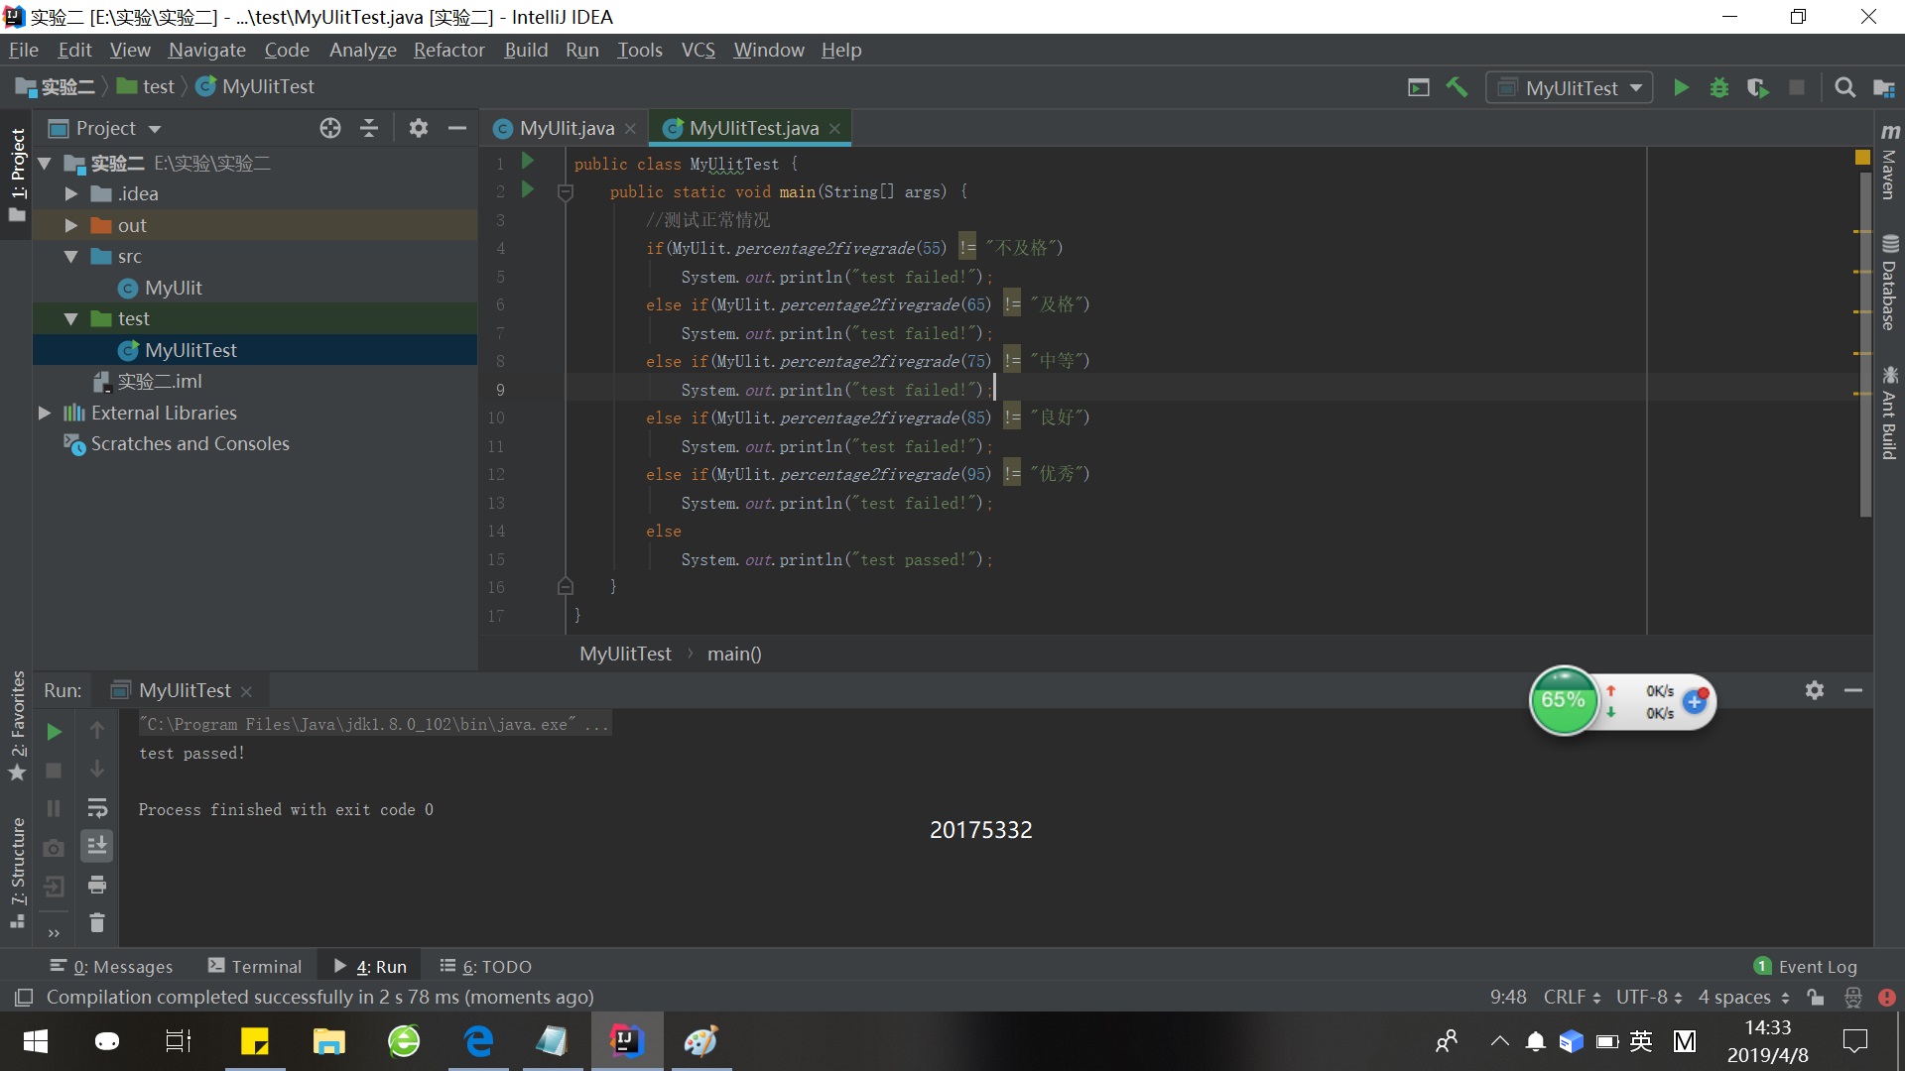Click the Rerun green arrow in Run panel

(x=55, y=732)
